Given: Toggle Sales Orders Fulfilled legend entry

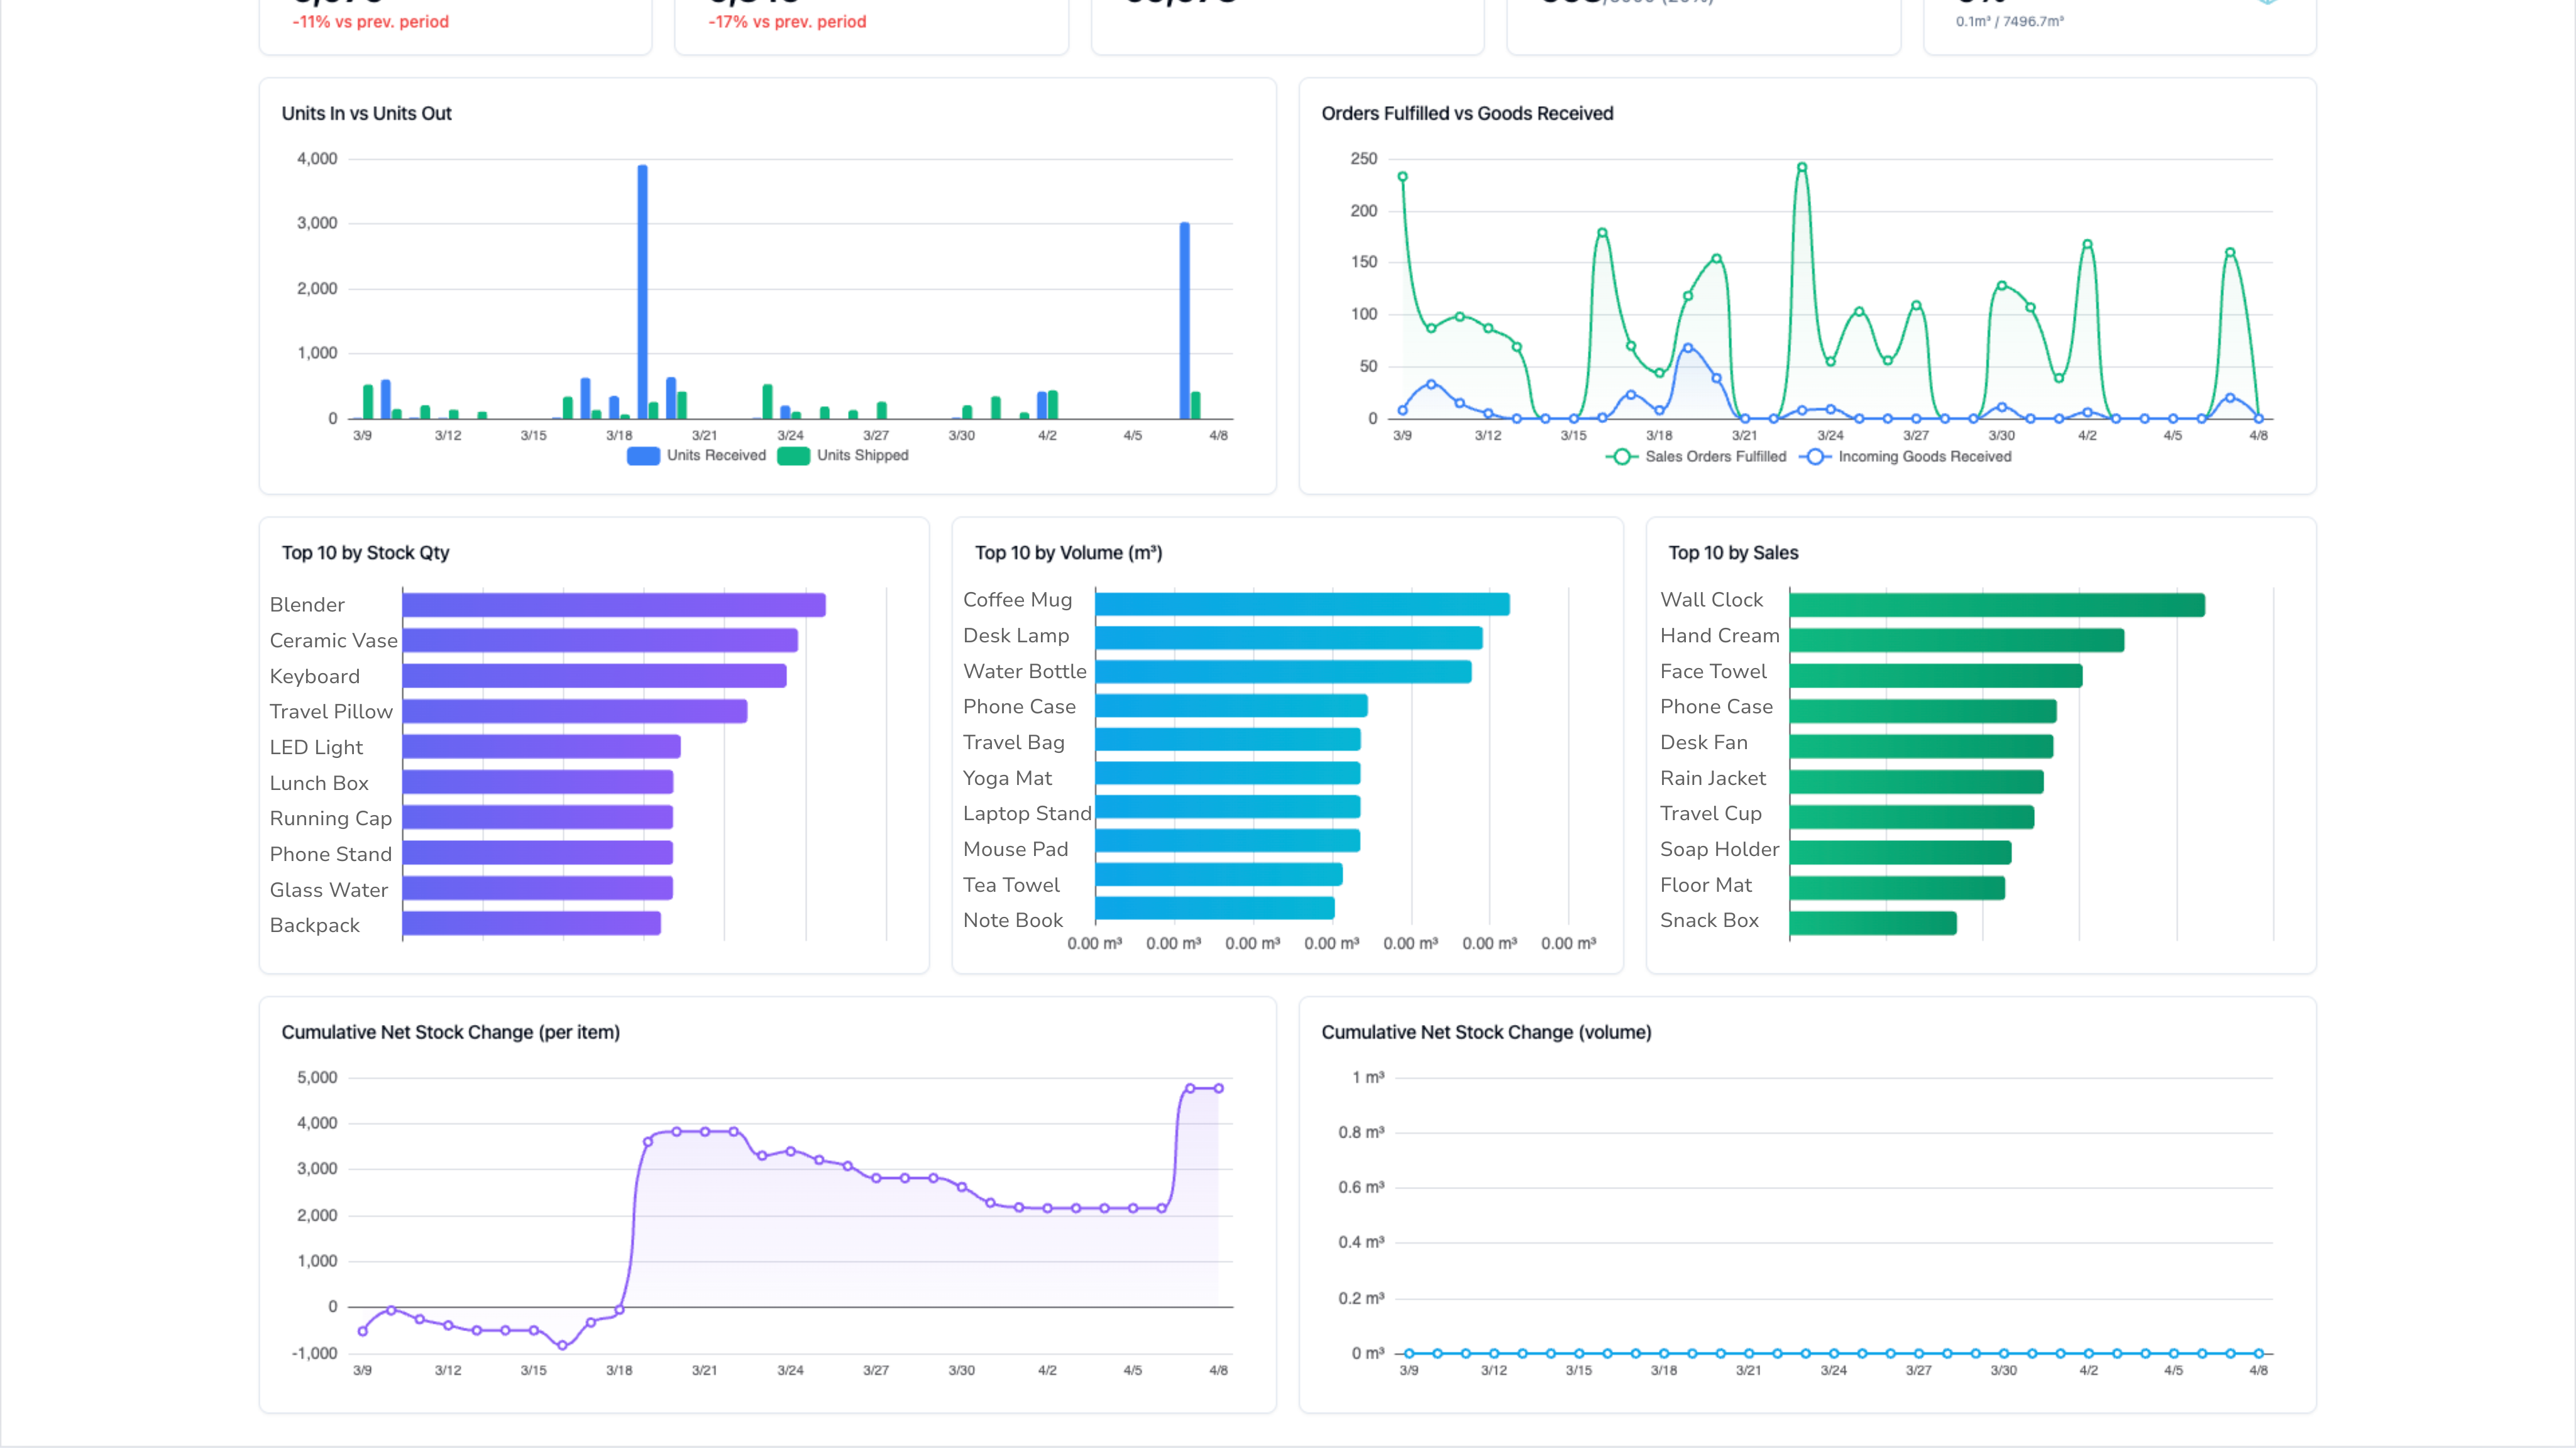Looking at the screenshot, I should click(1696, 456).
